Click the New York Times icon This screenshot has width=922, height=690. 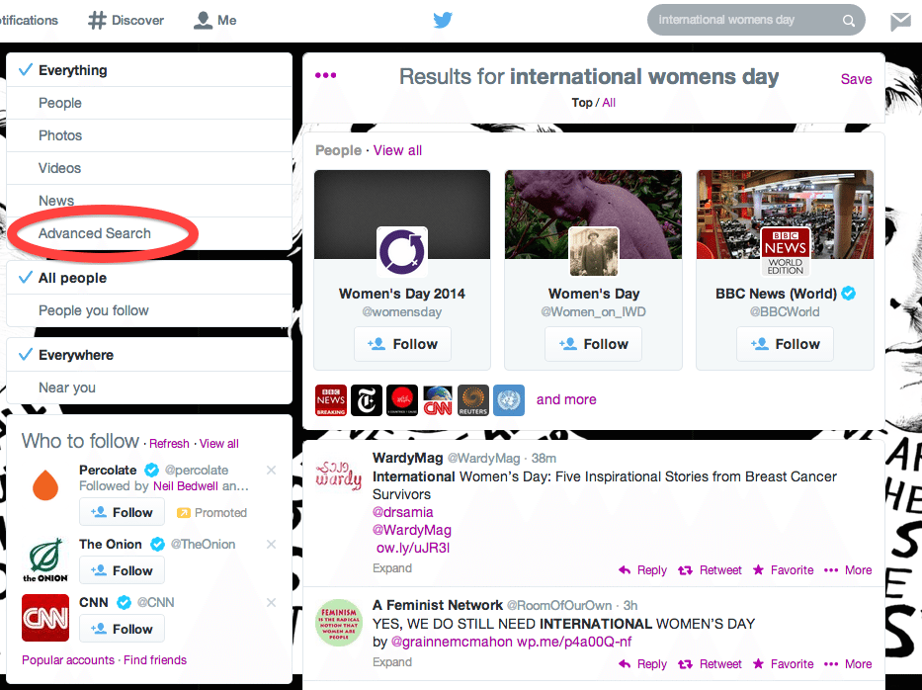point(367,400)
